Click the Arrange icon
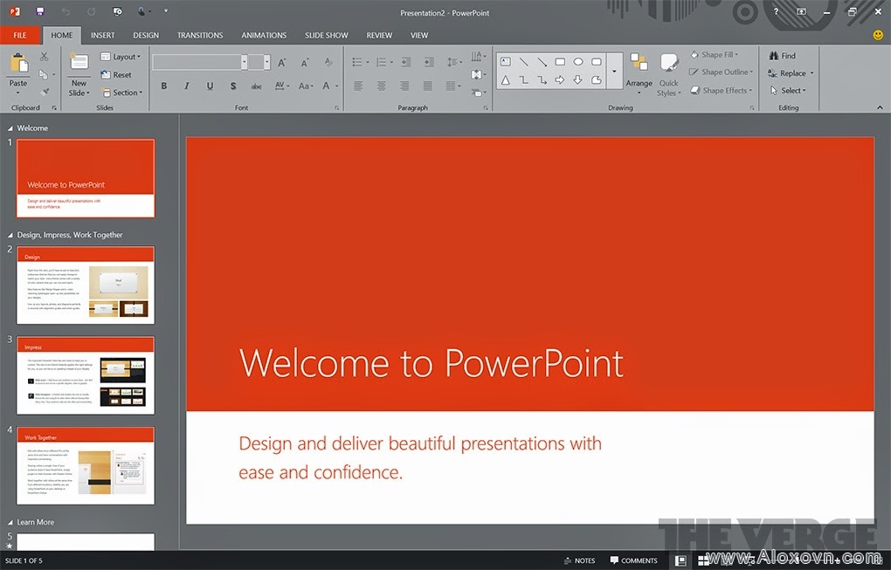Image resolution: width=891 pixels, height=570 pixels. pos(639,63)
